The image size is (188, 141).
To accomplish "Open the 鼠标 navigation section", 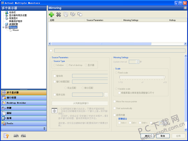I will click(x=24, y=113).
